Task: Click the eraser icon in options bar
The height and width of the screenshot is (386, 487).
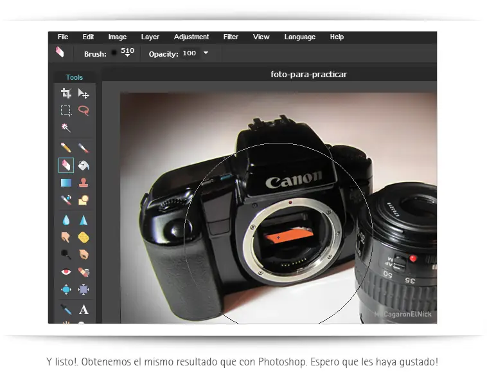Action: pos(60,52)
